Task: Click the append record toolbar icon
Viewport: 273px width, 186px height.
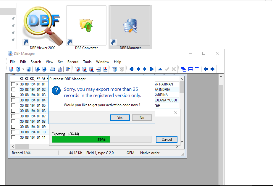Action: click(x=105, y=69)
